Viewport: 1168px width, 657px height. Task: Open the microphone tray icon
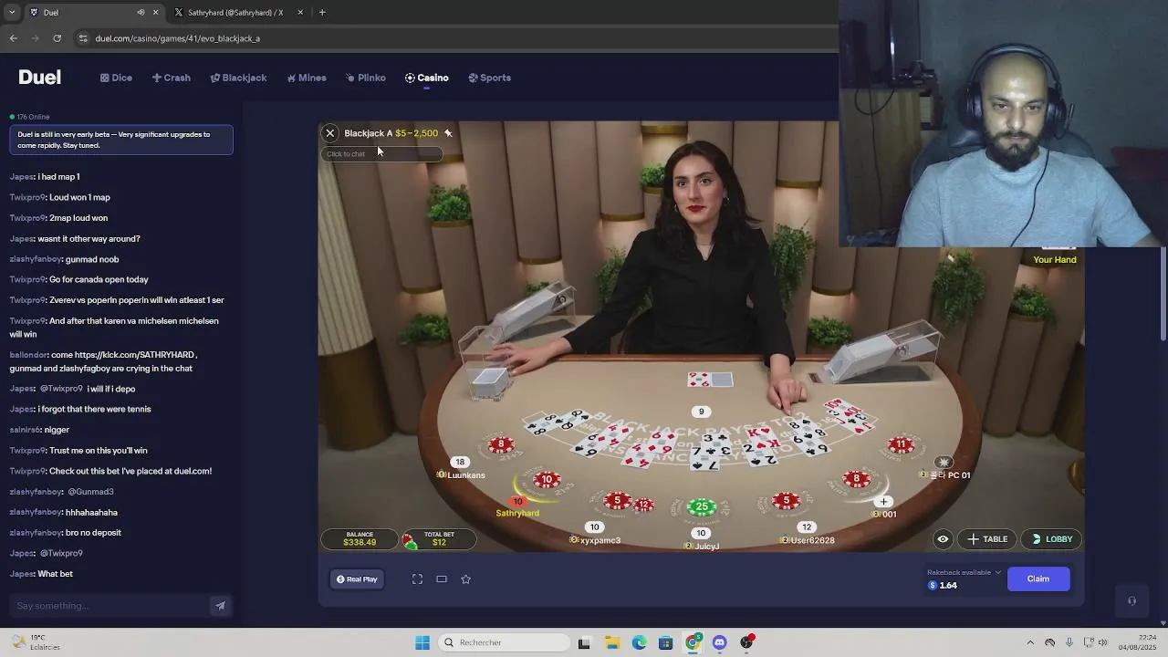point(1069,642)
